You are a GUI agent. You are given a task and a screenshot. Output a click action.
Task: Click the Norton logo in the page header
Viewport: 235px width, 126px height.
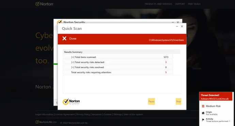pos(44,4)
